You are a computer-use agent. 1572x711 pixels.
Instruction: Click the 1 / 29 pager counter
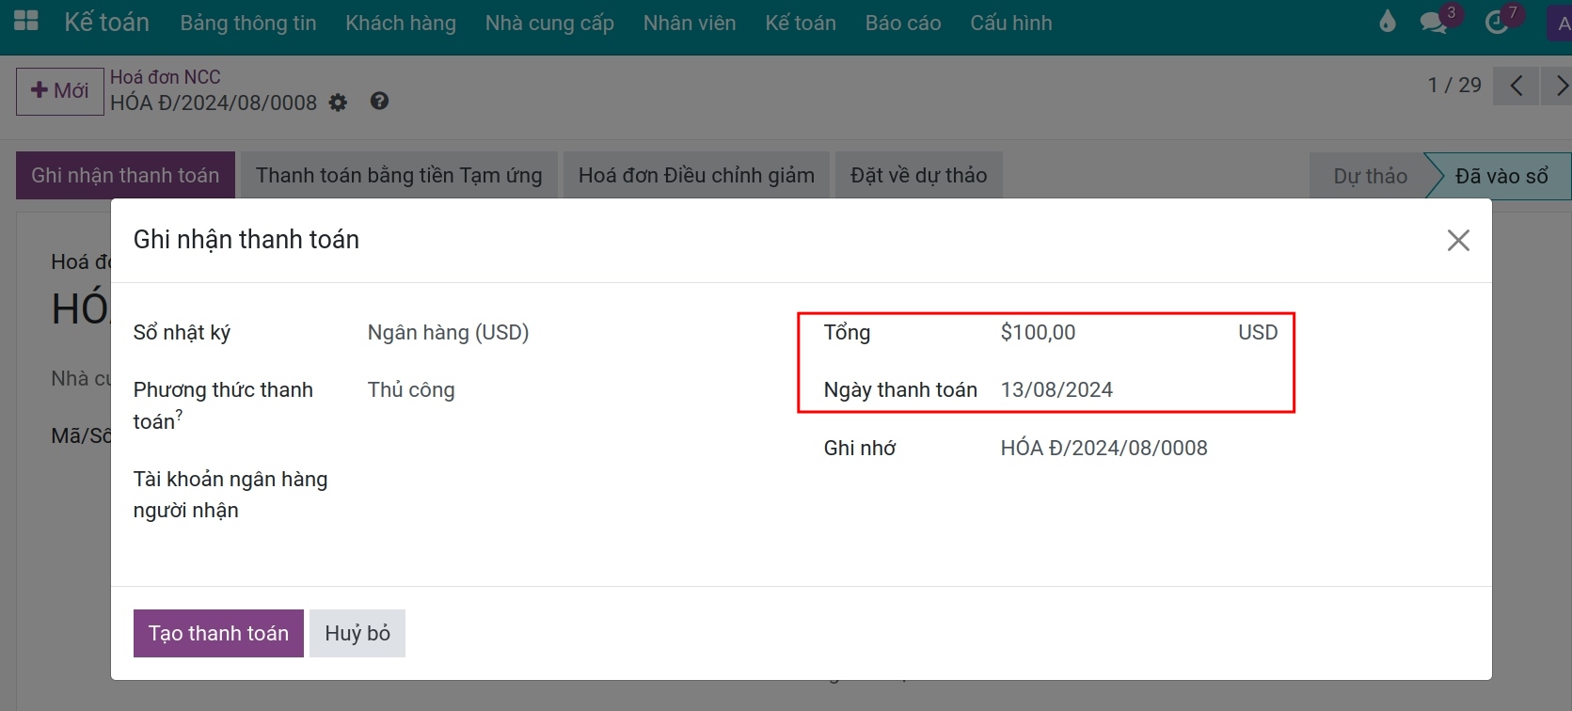[1454, 86]
